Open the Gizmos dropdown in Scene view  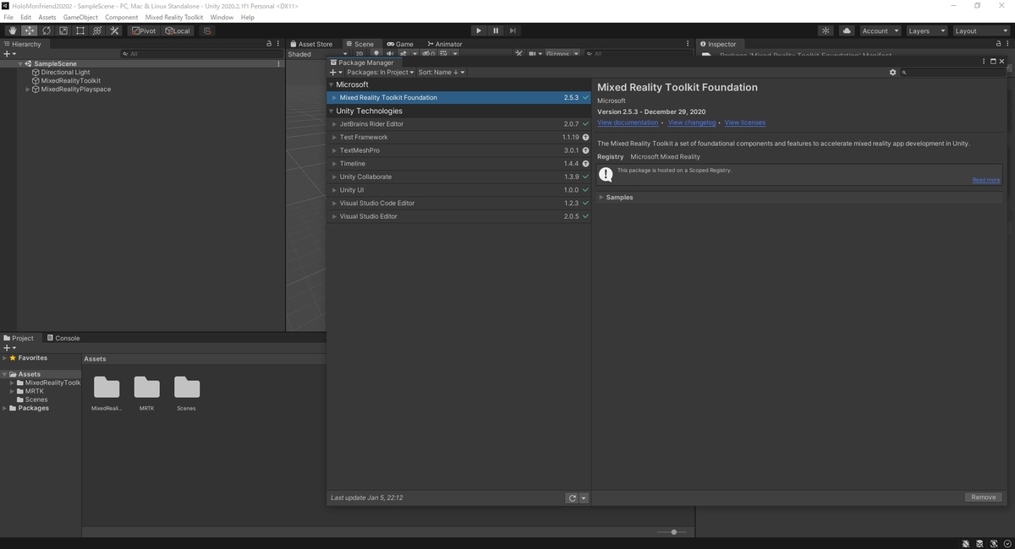[562, 54]
